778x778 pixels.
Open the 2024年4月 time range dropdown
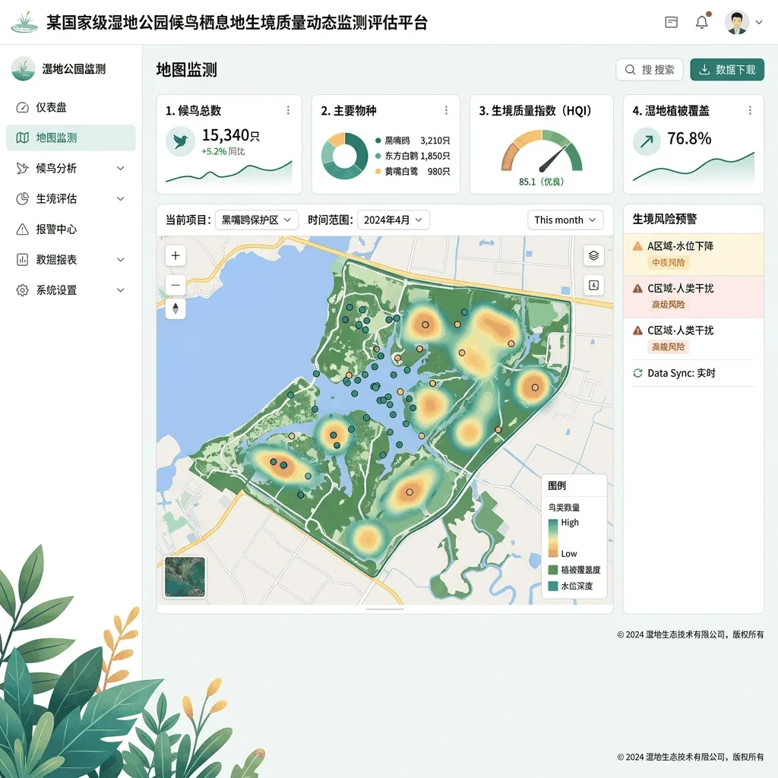tap(393, 220)
